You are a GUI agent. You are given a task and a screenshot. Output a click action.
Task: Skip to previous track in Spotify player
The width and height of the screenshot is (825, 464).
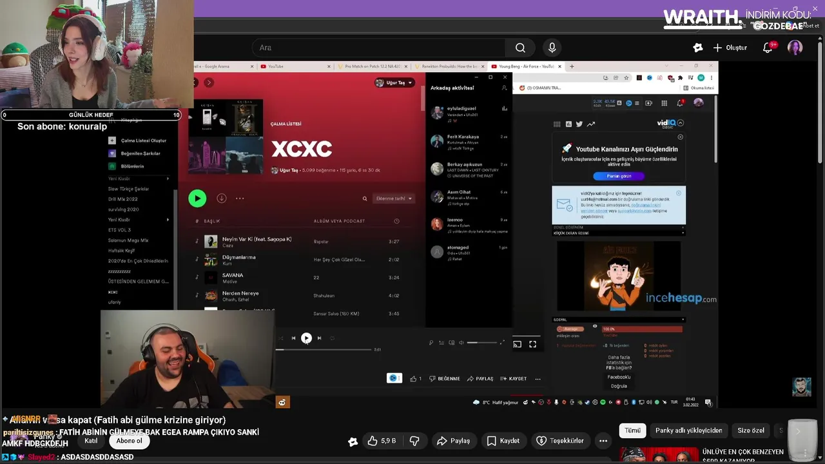pyautogui.click(x=293, y=338)
